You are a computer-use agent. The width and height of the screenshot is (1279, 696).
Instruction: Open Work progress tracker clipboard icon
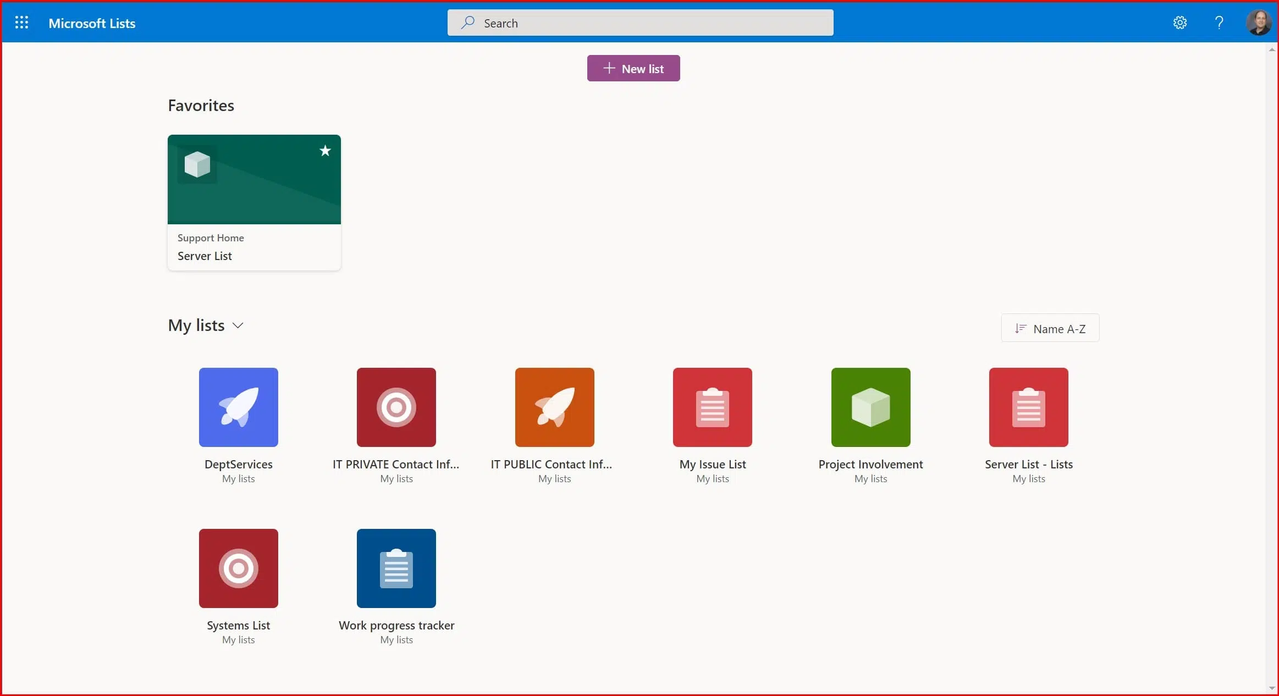[396, 568]
